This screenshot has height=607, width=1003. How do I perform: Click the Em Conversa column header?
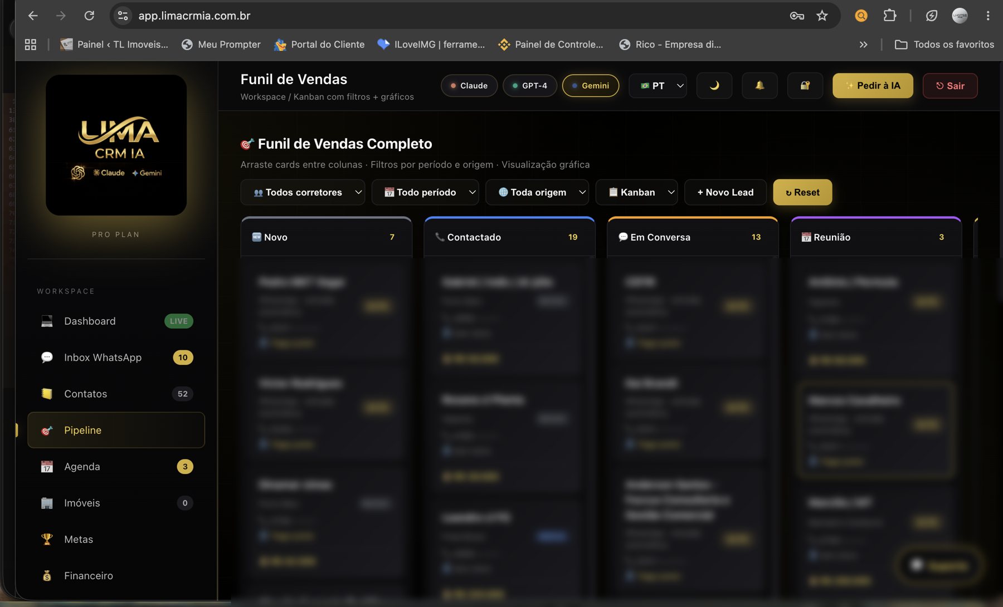(693, 237)
